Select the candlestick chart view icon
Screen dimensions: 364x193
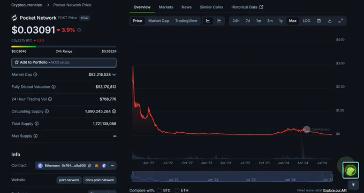pyautogui.click(x=219, y=21)
